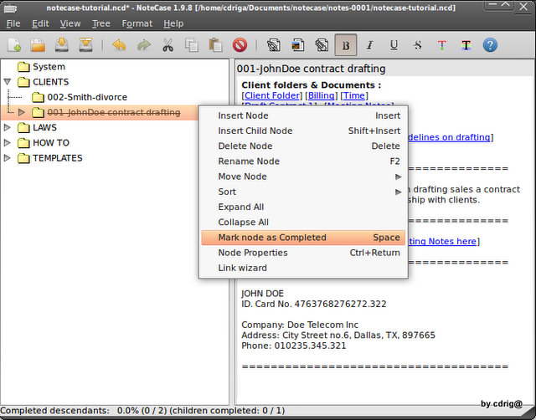Open Node Properties from context menu

[303, 253]
